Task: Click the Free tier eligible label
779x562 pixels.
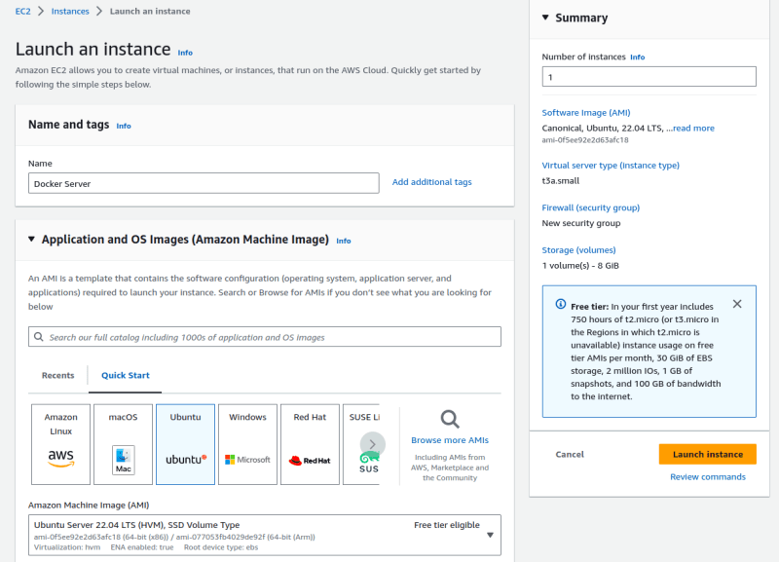Action: (447, 525)
